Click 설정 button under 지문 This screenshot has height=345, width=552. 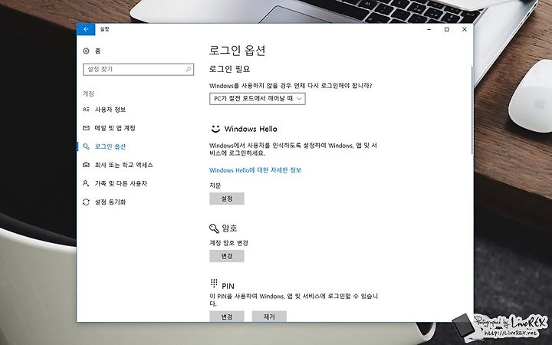pos(227,199)
